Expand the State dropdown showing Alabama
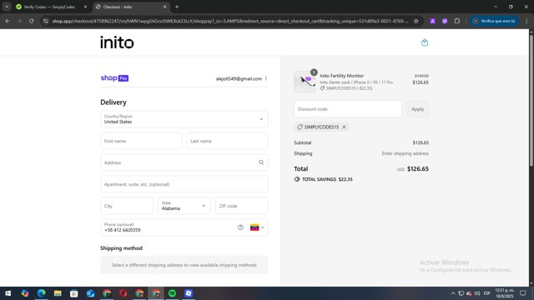The width and height of the screenshot is (534, 300). tap(184, 206)
